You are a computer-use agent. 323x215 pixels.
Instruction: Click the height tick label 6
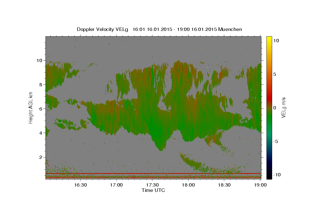pyautogui.click(x=41, y=109)
